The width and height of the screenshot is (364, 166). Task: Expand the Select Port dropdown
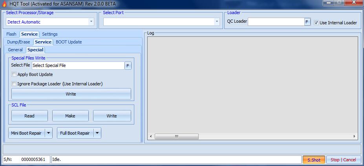[x=217, y=22]
